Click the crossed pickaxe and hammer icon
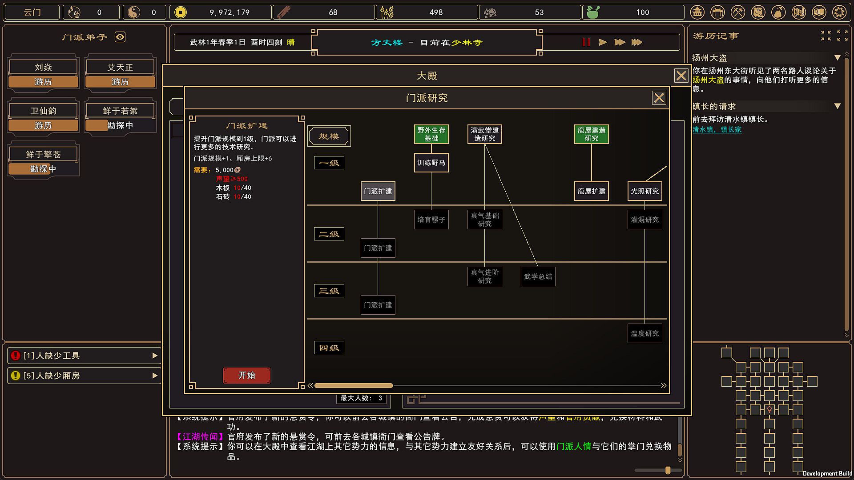This screenshot has width=854, height=480. [x=738, y=12]
